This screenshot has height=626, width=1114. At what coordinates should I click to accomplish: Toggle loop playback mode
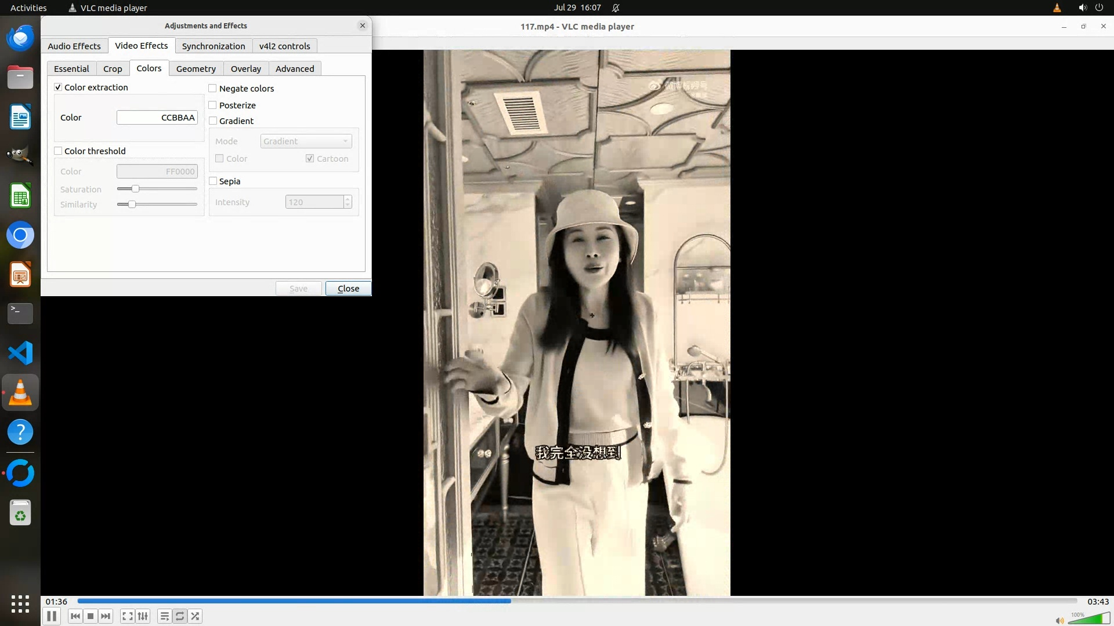tap(180, 616)
